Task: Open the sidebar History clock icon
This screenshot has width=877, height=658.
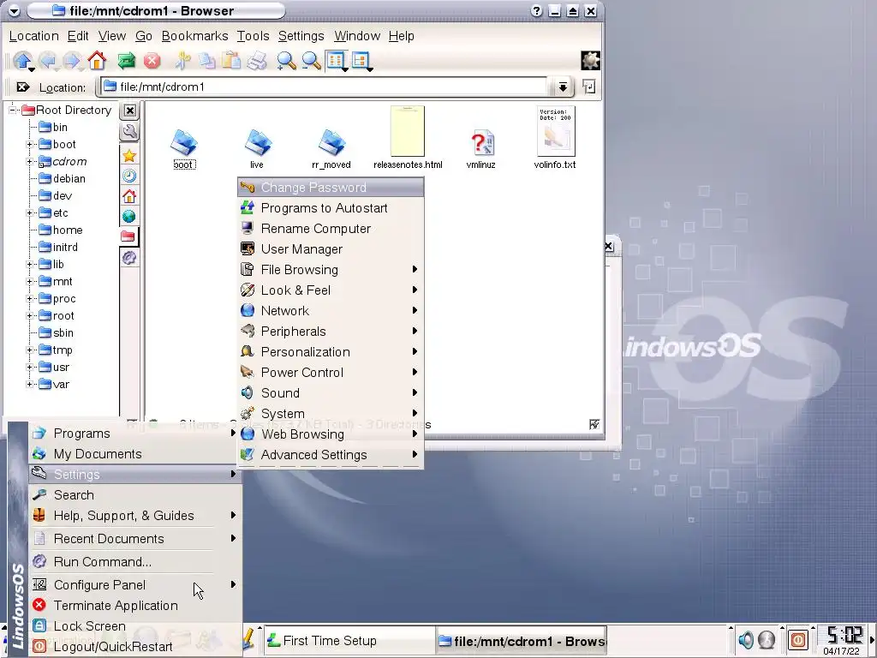Action: pyautogui.click(x=129, y=176)
